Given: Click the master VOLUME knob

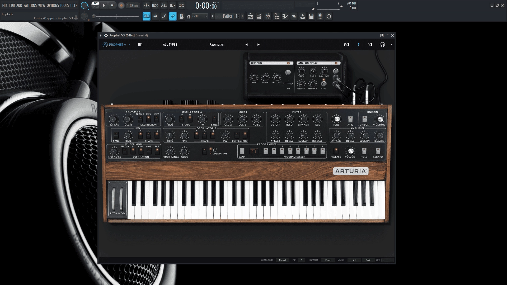Looking at the screenshot, I should coord(350,151).
